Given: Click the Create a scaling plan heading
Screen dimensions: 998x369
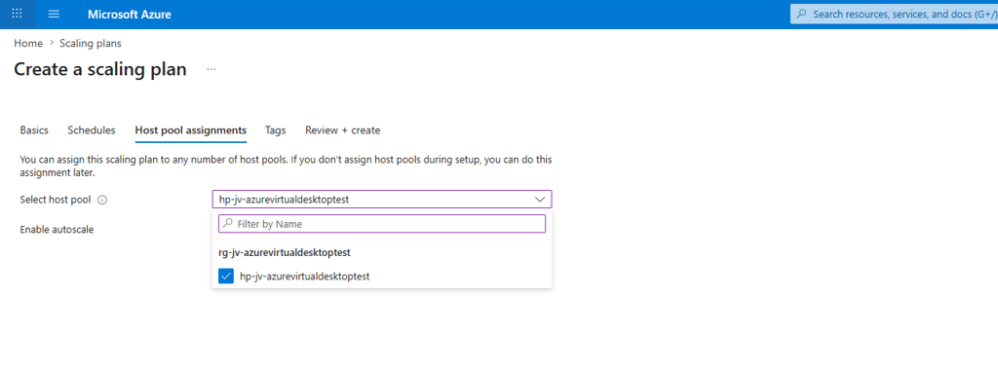Looking at the screenshot, I should (x=100, y=69).
